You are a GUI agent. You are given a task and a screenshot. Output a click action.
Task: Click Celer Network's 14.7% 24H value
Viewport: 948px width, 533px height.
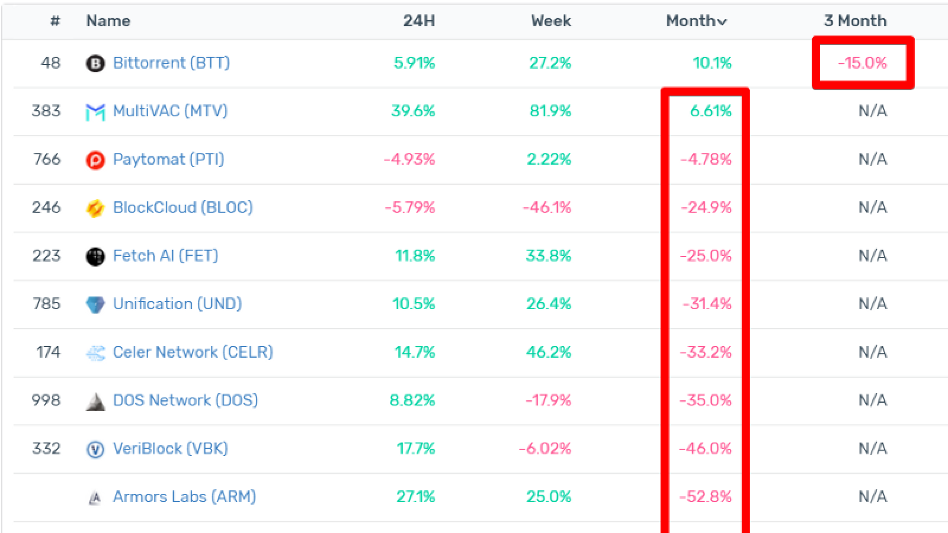tap(415, 352)
